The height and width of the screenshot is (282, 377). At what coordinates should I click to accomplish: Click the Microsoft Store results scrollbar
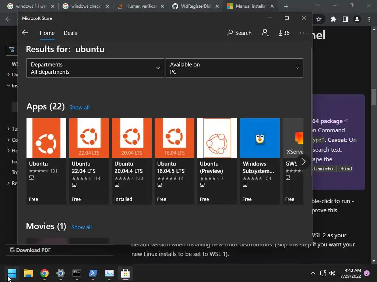(311, 112)
